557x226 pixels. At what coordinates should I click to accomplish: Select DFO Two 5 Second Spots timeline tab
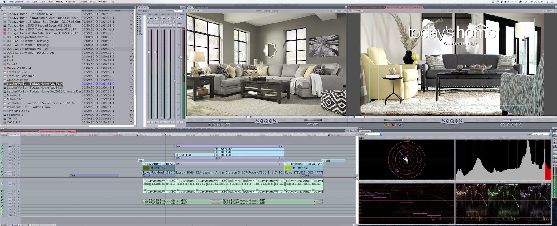pyautogui.click(x=19, y=131)
